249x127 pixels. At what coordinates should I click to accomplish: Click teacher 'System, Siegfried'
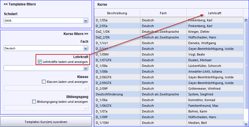point(201,95)
